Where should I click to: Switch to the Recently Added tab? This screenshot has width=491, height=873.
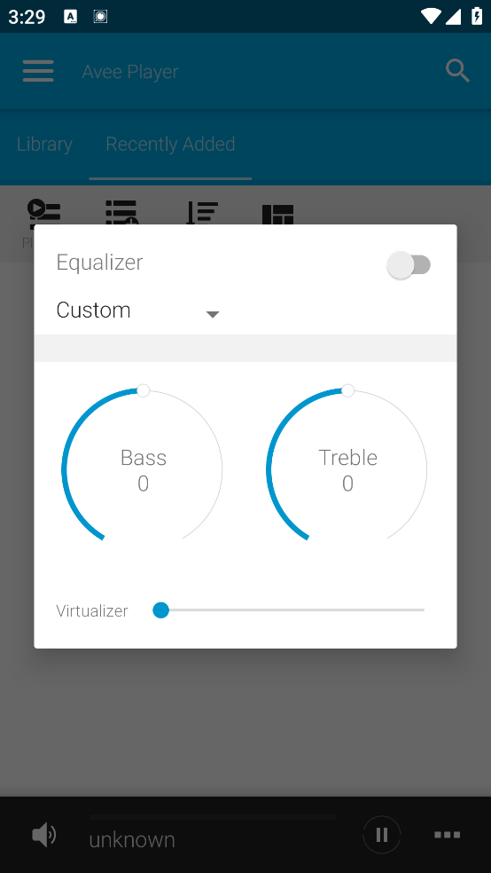[170, 145]
